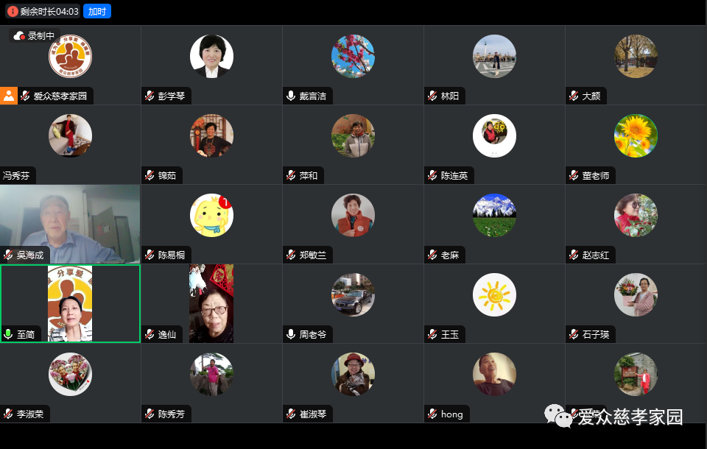Click the red info icon beside remaining time

[13, 11]
